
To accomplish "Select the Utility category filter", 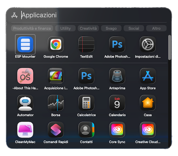I will pos(66,28).
